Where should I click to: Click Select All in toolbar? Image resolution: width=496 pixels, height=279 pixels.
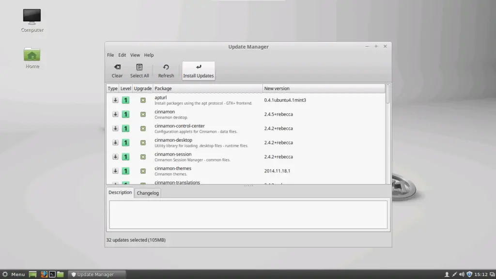tap(139, 71)
